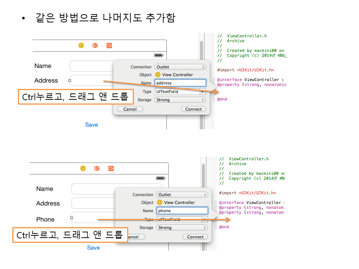Click the First Responder cube in lower scene dock

coord(97,168)
